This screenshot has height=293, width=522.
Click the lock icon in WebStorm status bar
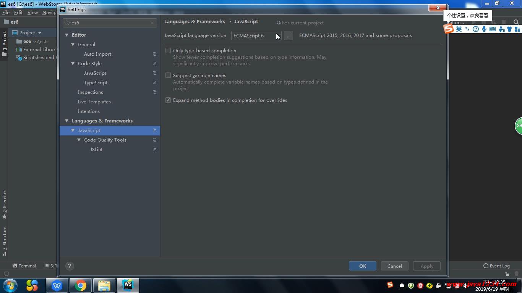coord(507,274)
